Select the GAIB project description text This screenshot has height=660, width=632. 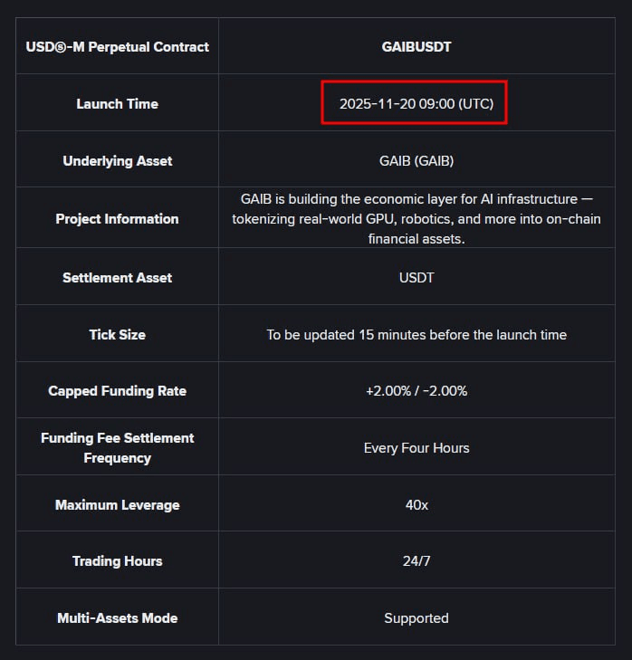417,218
